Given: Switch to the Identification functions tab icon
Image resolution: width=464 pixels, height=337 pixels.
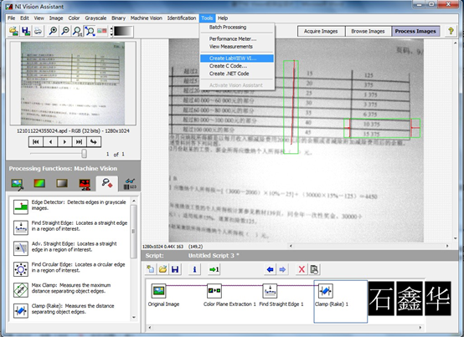Looking at the screenshot, I should point(130,183).
